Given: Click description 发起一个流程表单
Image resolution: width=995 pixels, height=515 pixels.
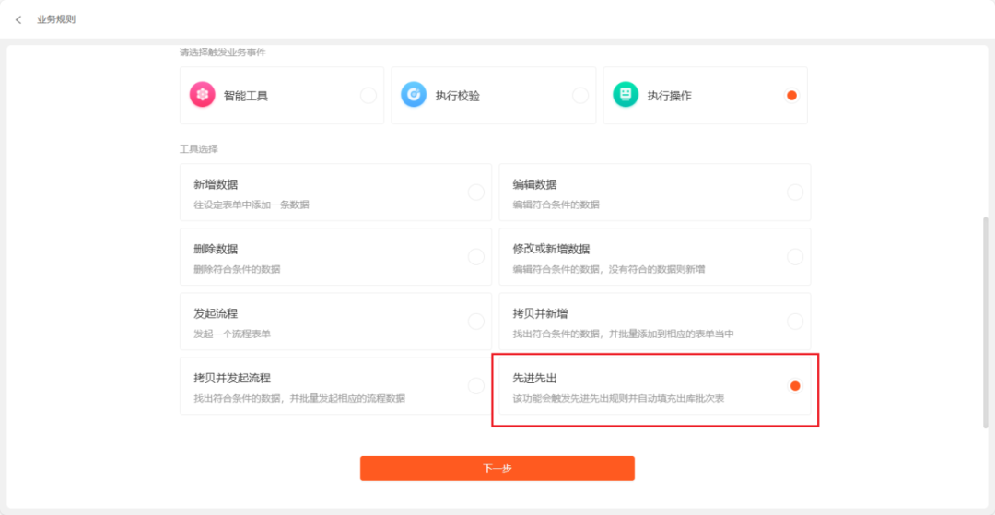Looking at the screenshot, I should pos(231,334).
